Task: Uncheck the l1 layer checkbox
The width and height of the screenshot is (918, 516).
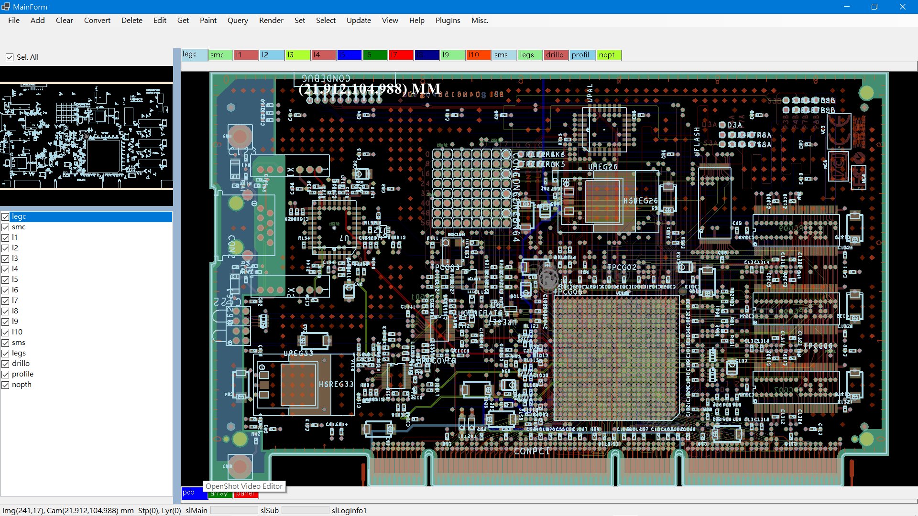Action: coord(6,238)
